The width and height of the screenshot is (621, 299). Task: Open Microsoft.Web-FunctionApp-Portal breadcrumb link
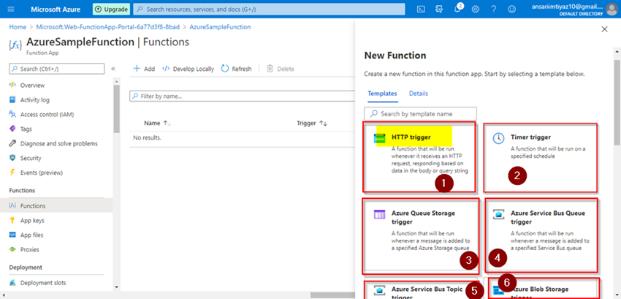[107, 27]
